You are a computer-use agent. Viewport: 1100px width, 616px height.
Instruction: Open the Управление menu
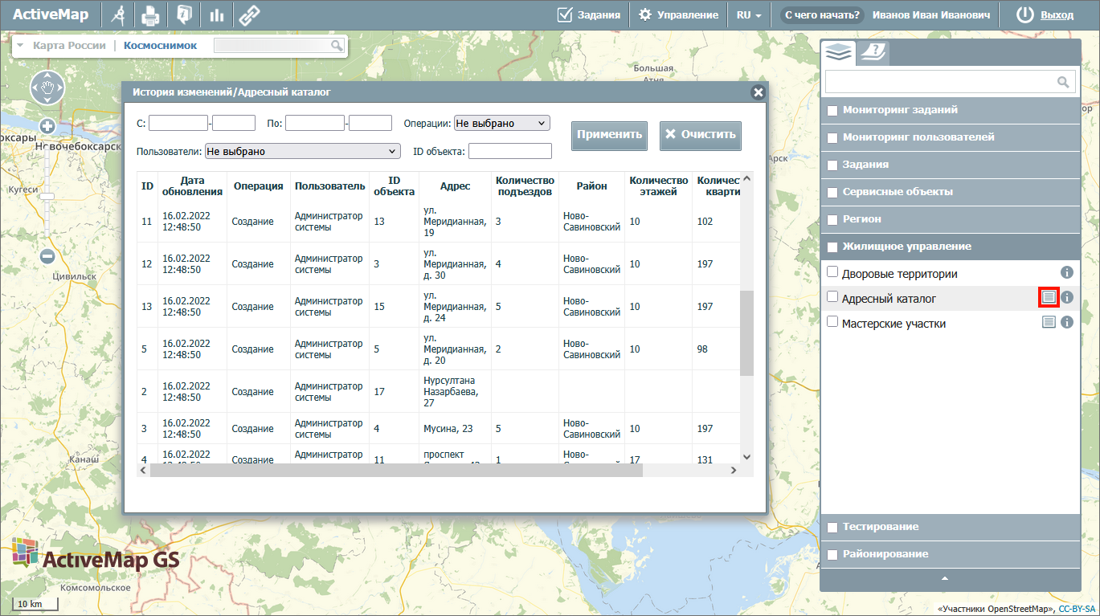pyautogui.click(x=678, y=14)
